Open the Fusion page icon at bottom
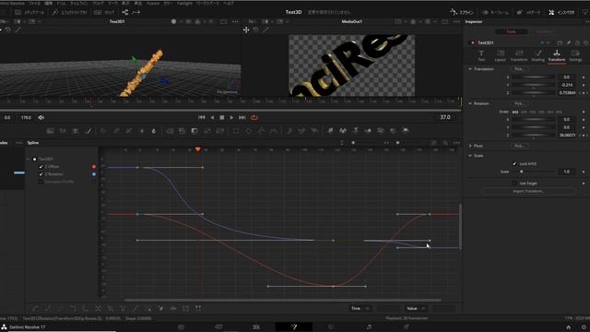 click(x=294, y=326)
